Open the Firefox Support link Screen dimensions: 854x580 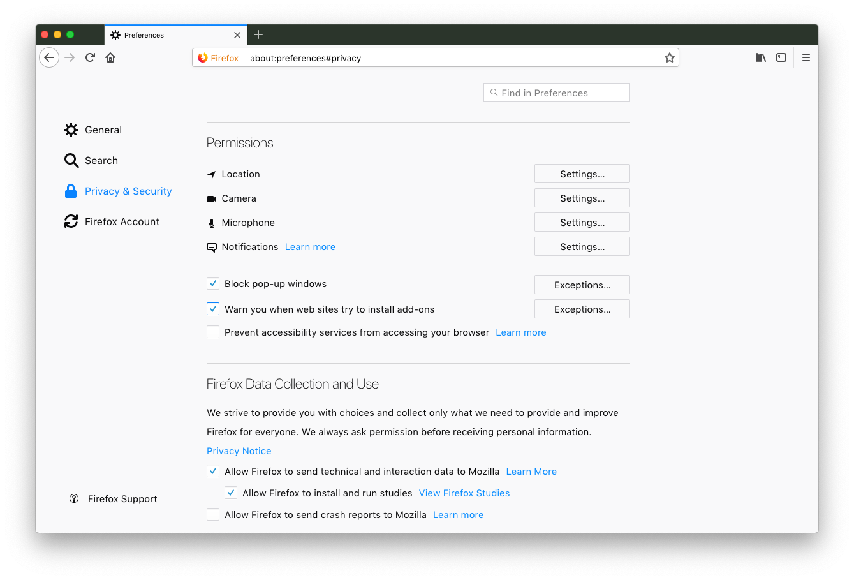pyautogui.click(x=122, y=499)
